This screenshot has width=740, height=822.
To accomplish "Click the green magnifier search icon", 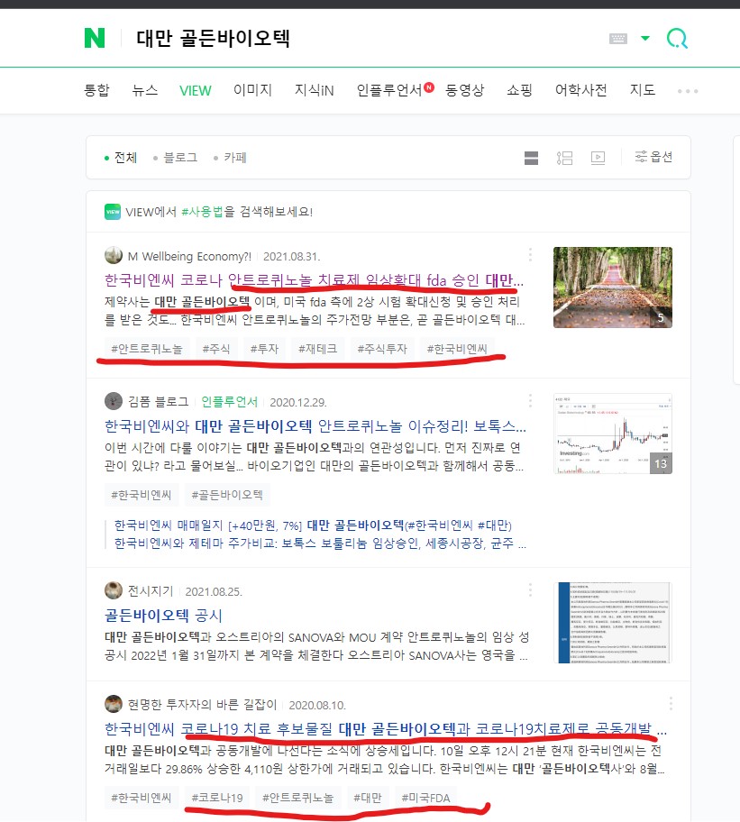I will [677, 38].
